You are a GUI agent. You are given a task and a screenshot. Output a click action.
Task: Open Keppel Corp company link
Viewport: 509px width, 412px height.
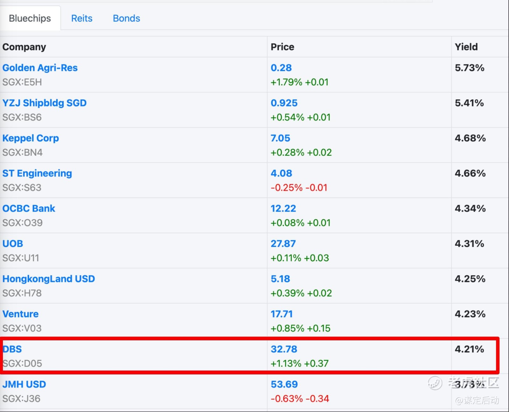pyautogui.click(x=31, y=138)
